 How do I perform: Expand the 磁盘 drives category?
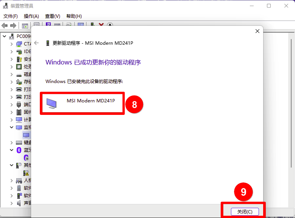click(x=12, y=74)
